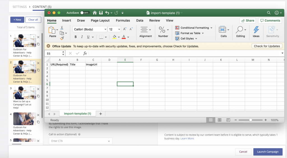Switch to Page Layout view in status bar

(x=219, y=120)
